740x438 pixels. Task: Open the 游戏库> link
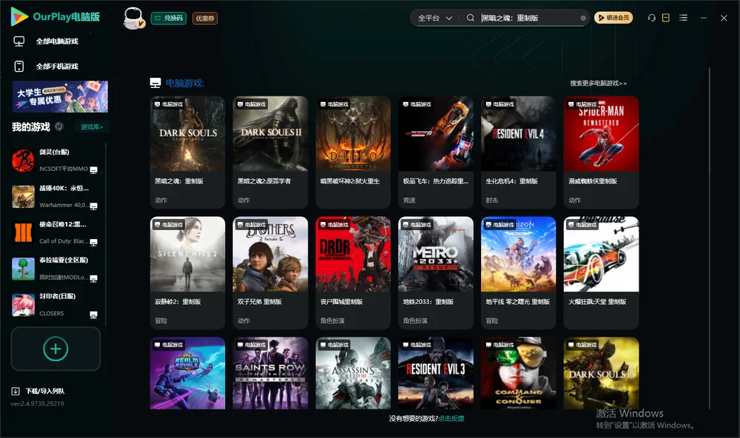click(92, 127)
